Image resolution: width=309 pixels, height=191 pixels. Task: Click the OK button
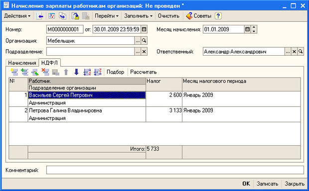[246, 184]
